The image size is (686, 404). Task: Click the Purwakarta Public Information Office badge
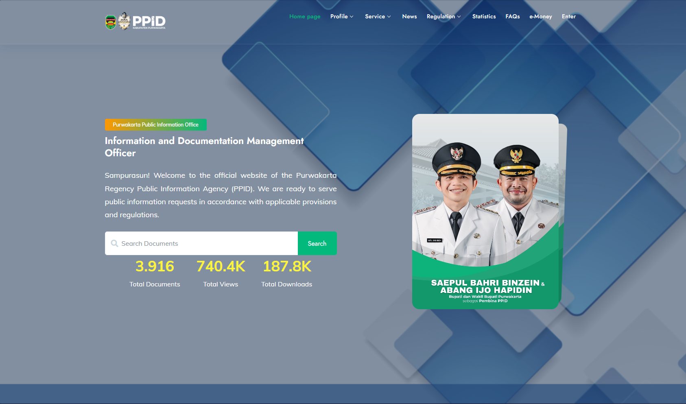coord(155,124)
